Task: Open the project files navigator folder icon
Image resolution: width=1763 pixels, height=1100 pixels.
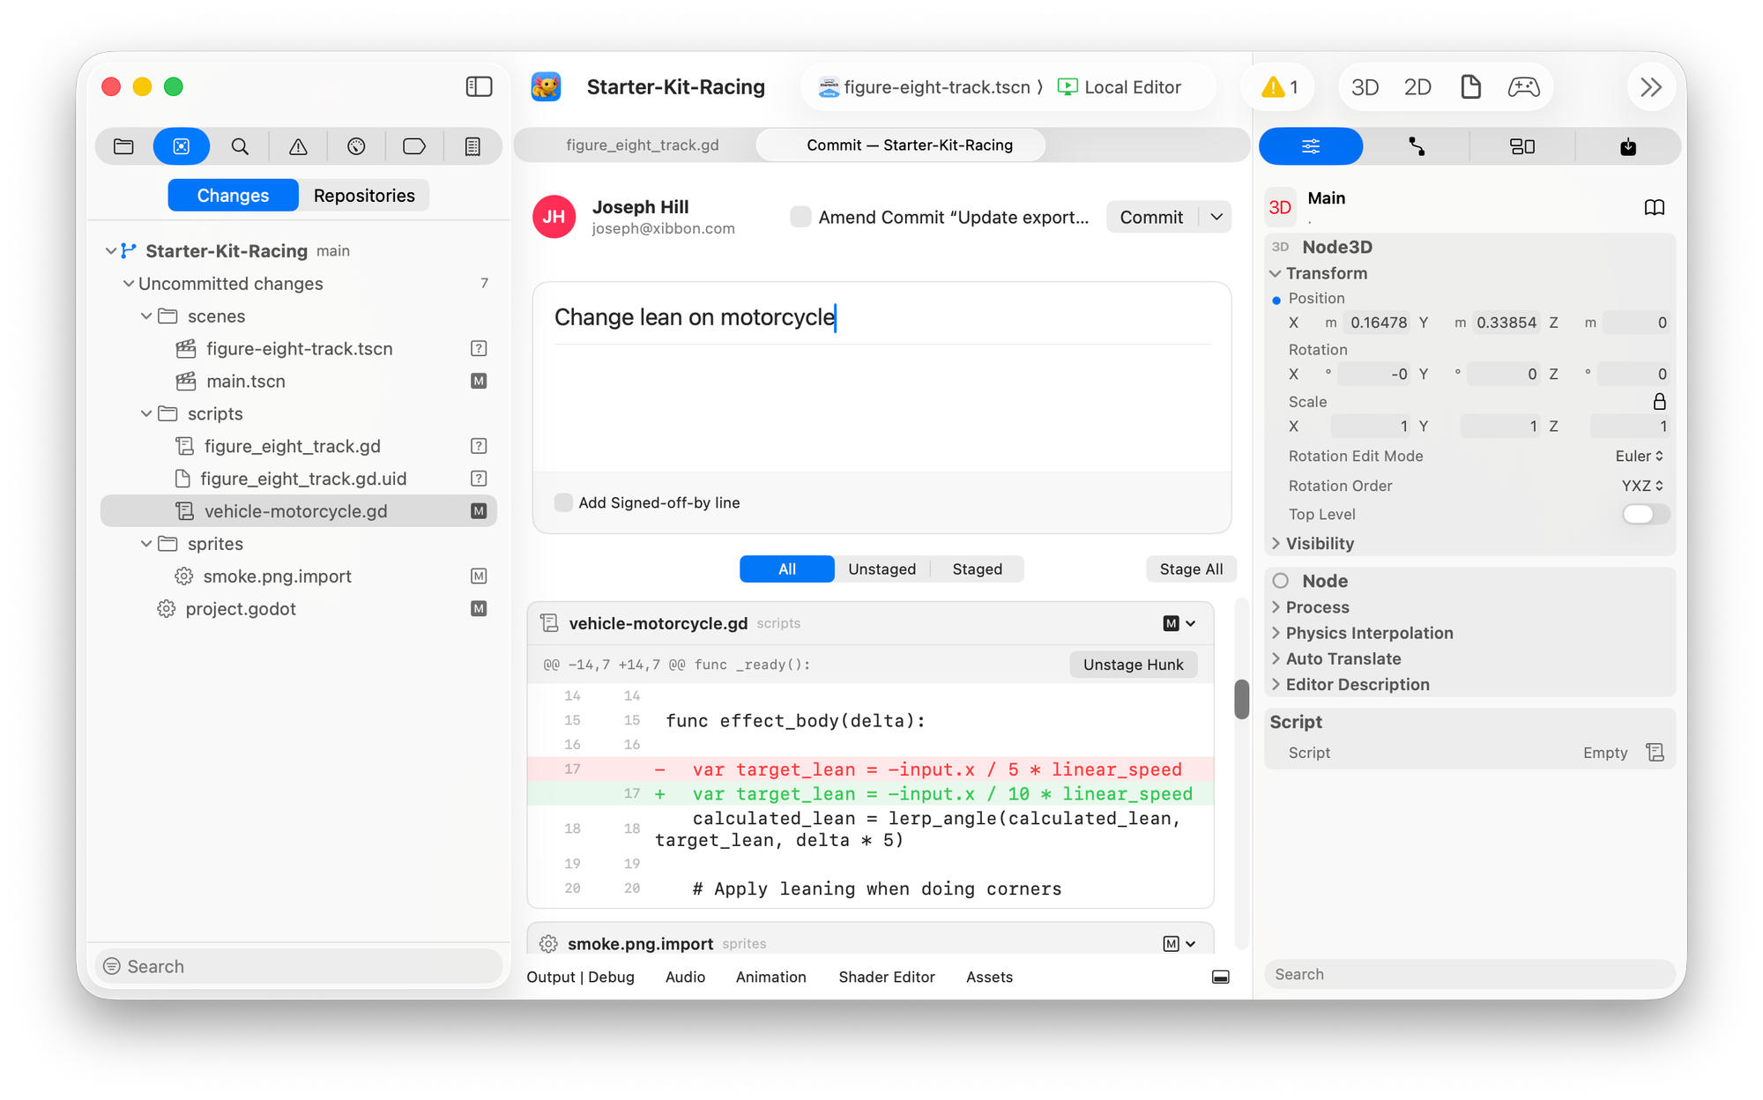Action: click(x=123, y=146)
